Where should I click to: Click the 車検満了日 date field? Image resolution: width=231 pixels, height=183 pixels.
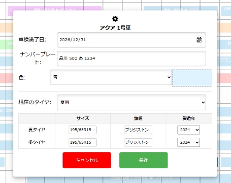tap(131, 40)
